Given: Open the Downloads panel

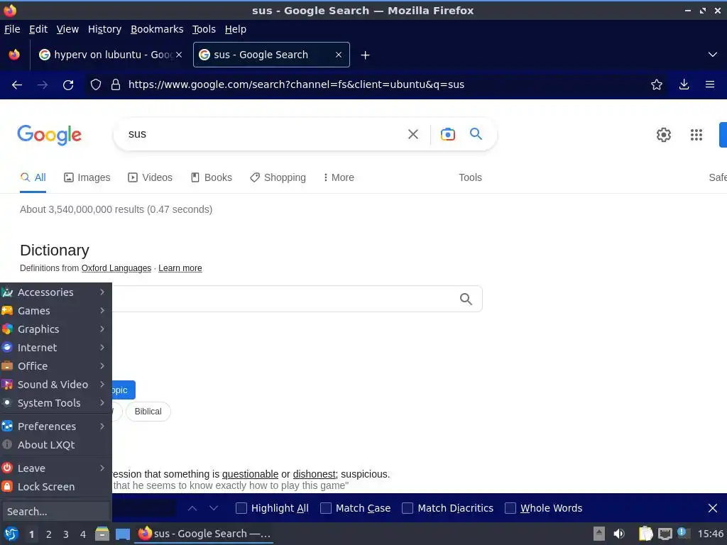Looking at the screenshot, I should (684, 84).
